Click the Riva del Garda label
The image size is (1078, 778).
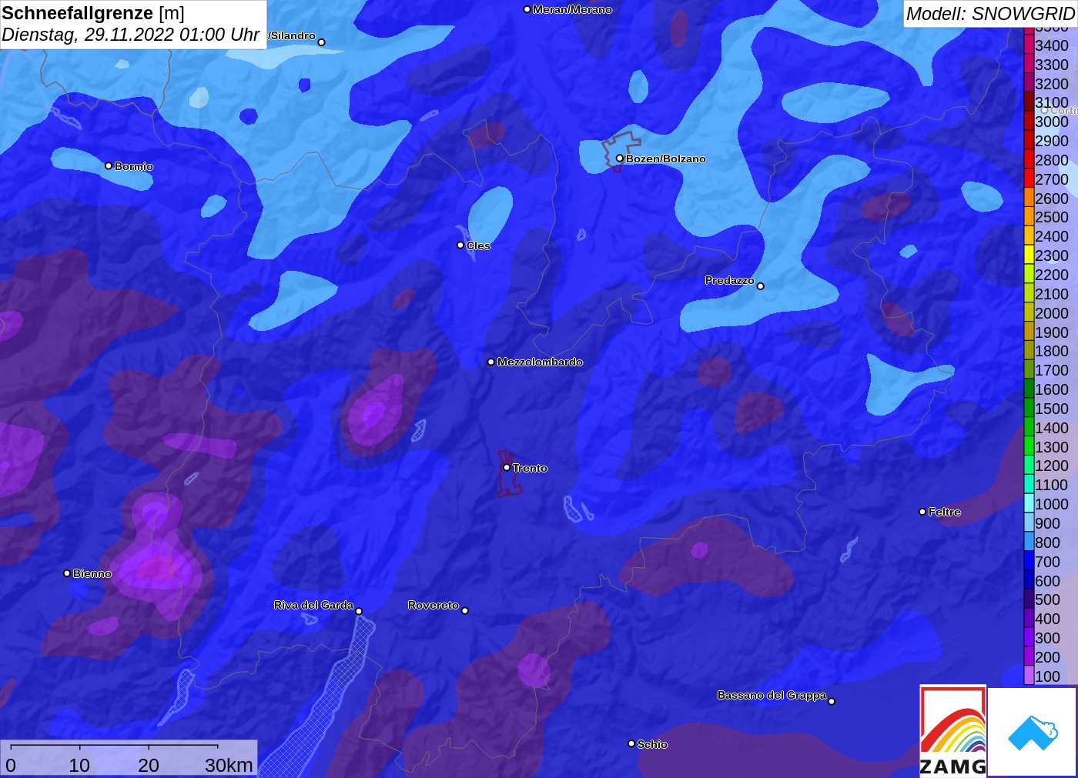click(313, 605)
